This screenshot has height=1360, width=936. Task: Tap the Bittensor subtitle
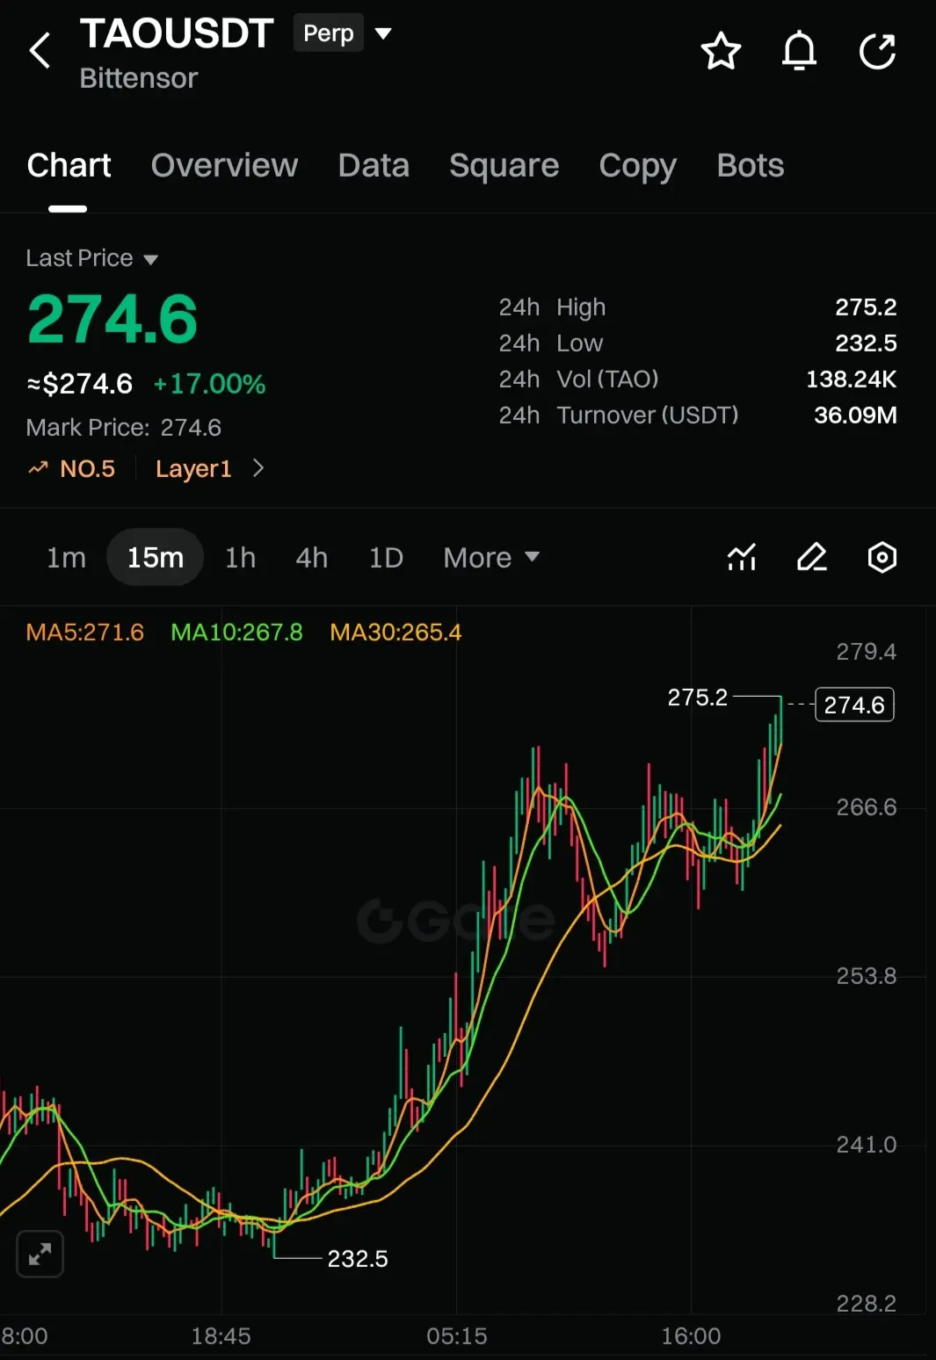[x=138, y=78]
